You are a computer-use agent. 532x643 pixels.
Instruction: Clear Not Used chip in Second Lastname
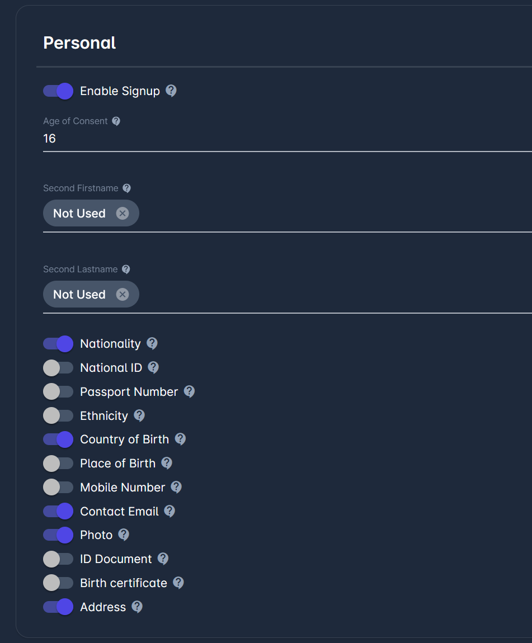(x=122, y=294)
